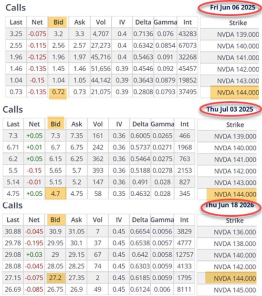
Task: Click the Thu Jul 03 2025 expiry date
Action: [230, 109]
